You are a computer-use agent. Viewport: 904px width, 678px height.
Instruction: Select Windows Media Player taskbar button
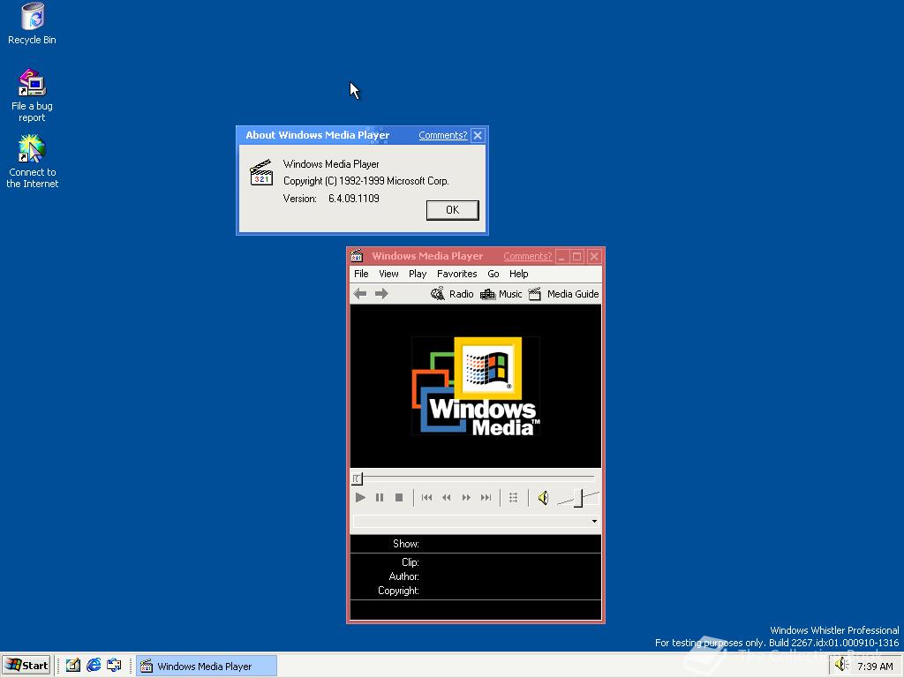(207, 666)
